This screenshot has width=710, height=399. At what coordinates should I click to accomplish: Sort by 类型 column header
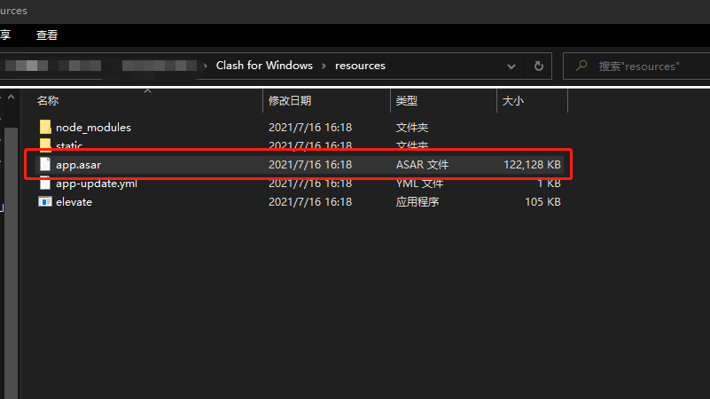pyautogui.click(x=406, y=100)
